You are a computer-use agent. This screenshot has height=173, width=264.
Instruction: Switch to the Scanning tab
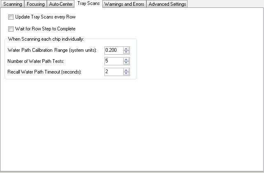pyautogui.click(x=12, y=4)
